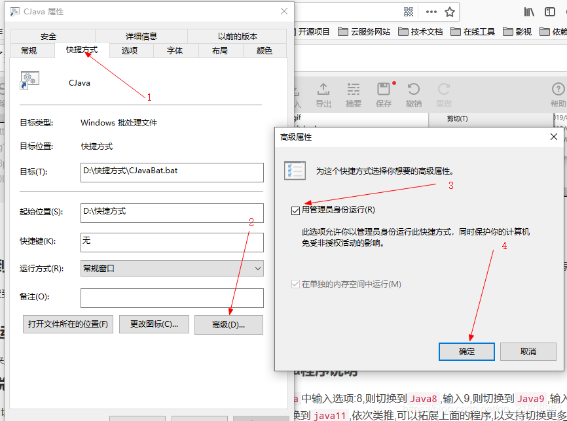The width and height of the screenshot is (567, 421).
Task: Open the browser library sidebar icon
Action: pyautogui.click(x=530, y=11)
